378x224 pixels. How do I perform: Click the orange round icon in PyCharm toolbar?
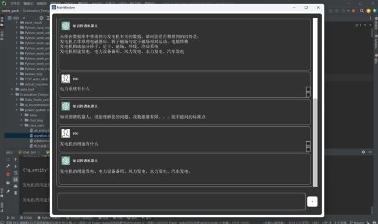tap(368, 11)
